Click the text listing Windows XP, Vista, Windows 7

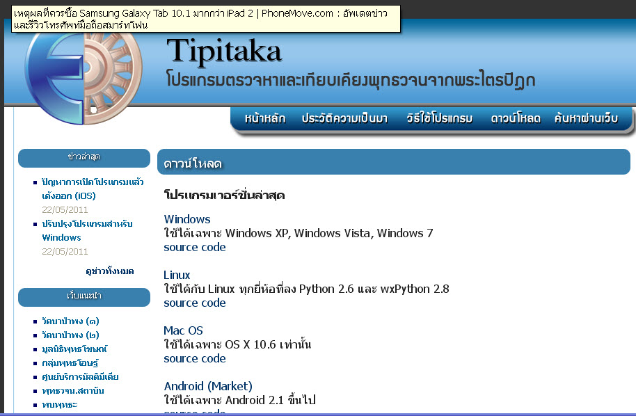(299, 233)
